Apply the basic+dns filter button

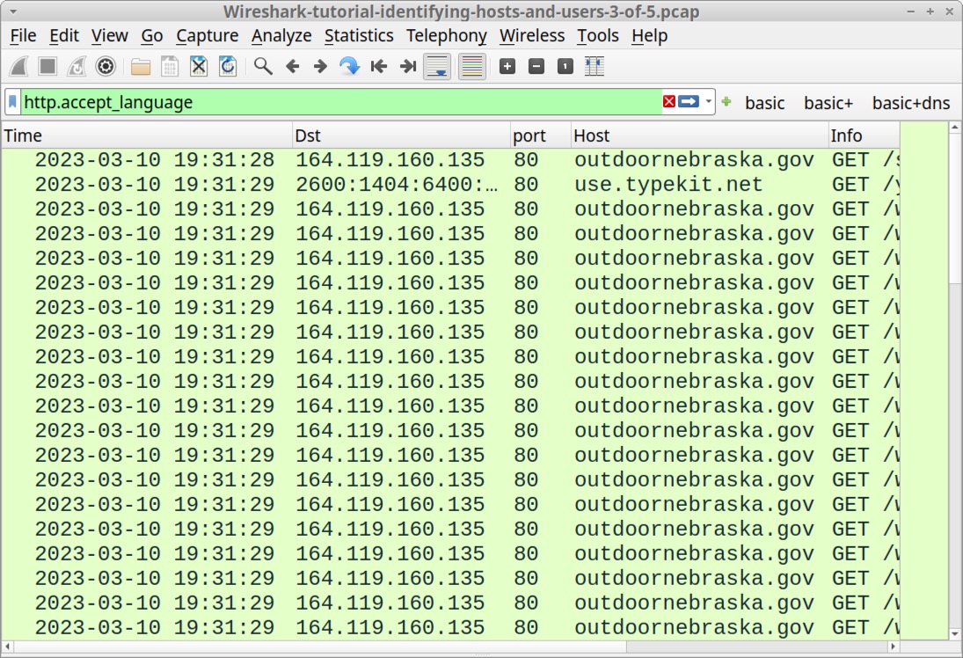point(911,103)
